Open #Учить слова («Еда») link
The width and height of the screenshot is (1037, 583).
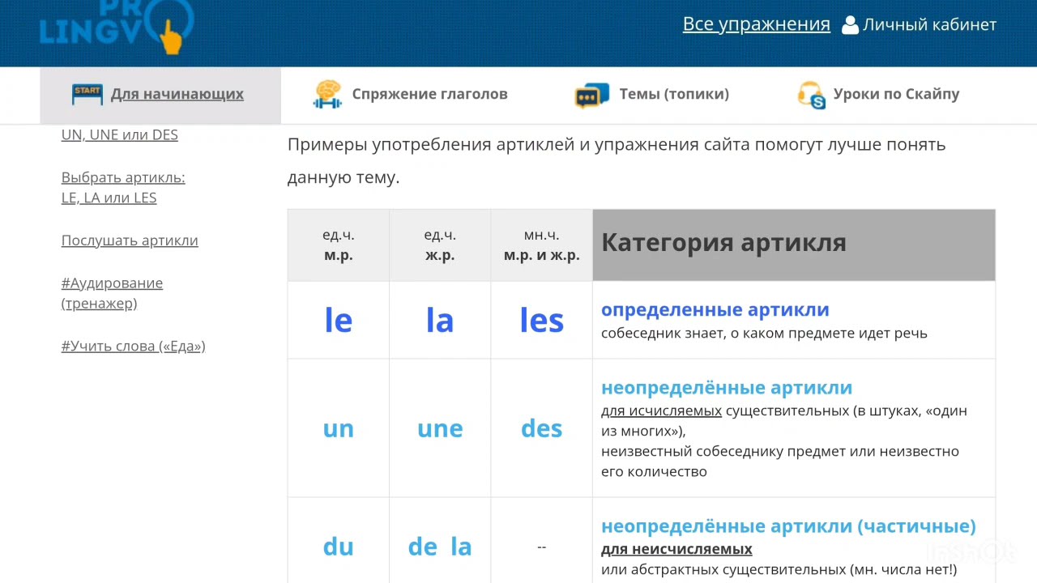click(134, 347)
